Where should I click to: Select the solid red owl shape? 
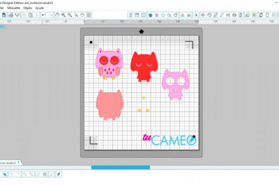(144, 67)
